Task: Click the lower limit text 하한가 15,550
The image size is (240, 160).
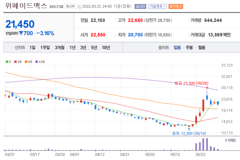Action: pos(158,35)
